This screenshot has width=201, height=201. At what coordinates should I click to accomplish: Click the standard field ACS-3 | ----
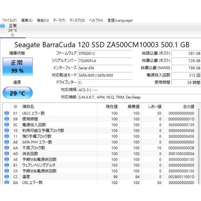click(139, 90)
